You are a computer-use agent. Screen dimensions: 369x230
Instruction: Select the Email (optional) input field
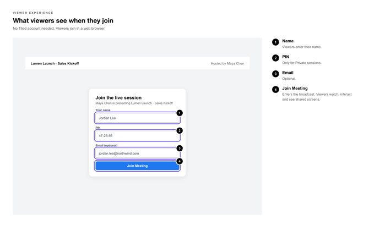click(x=138, y=154)
